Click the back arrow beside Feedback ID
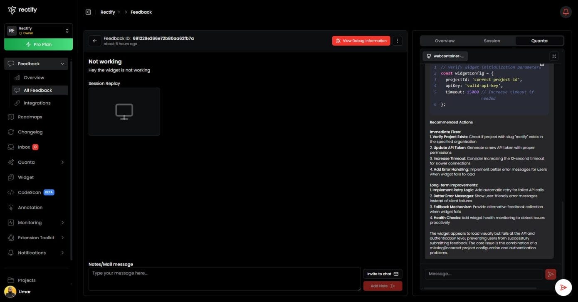 (95, 41)
